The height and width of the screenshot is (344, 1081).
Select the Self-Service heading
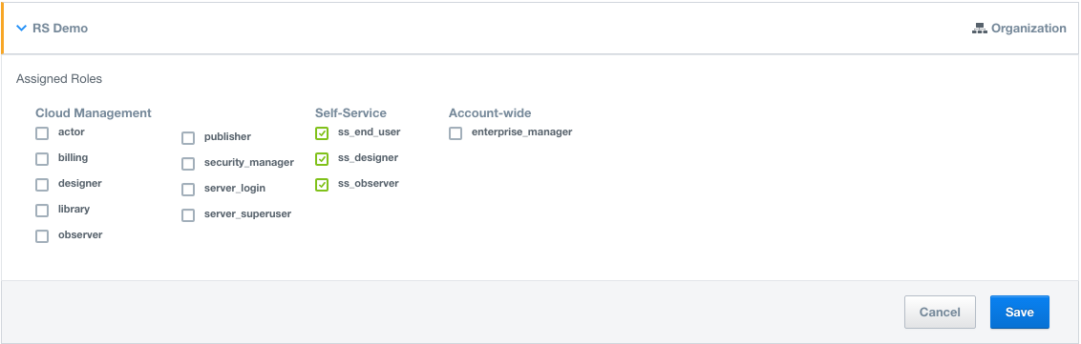350,112
